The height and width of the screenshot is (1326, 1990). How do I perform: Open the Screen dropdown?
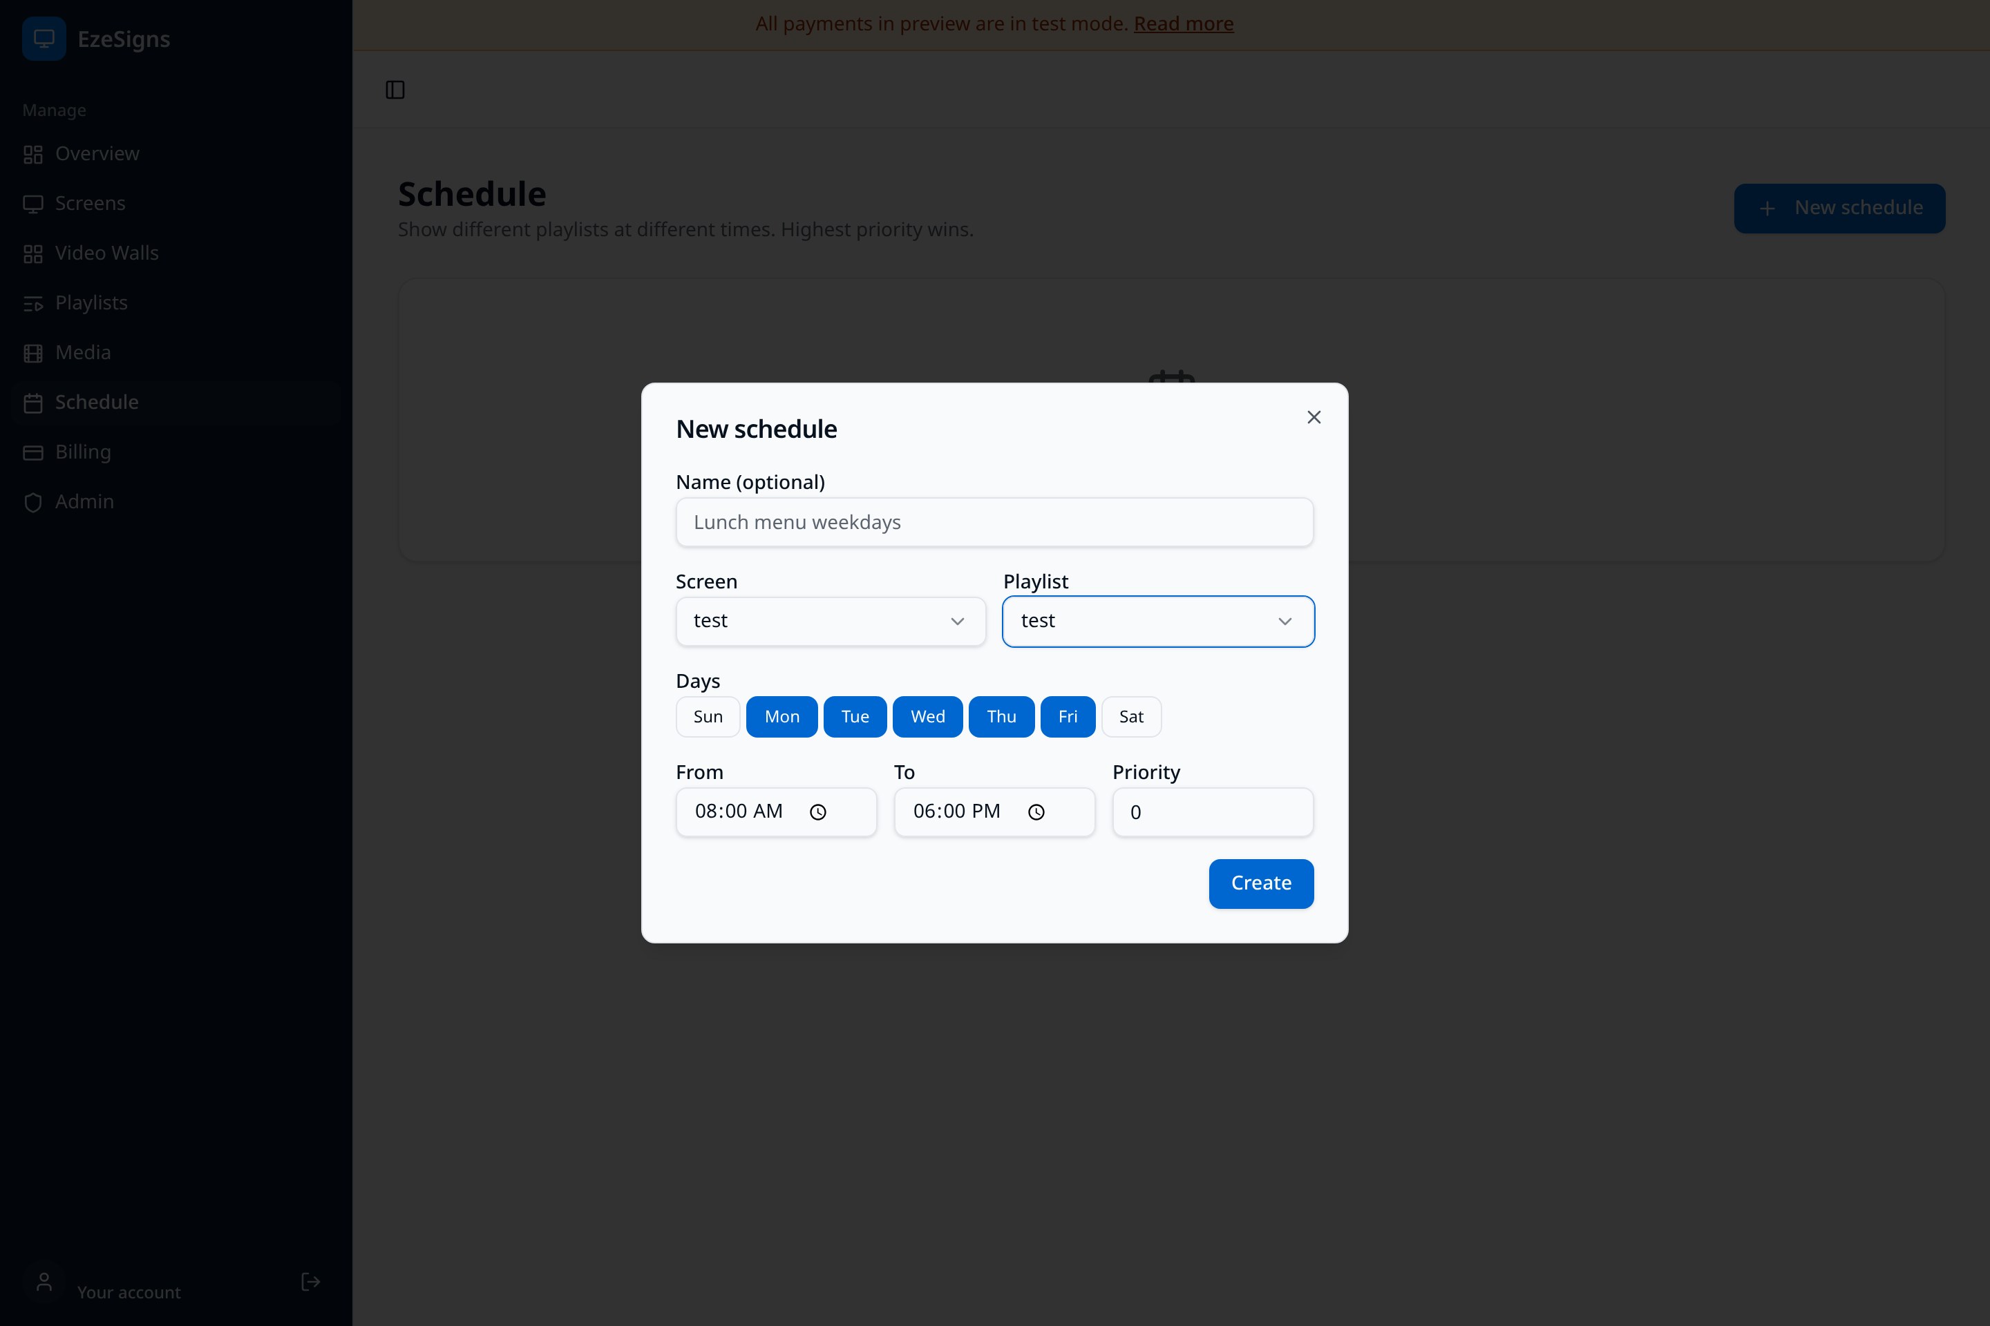coord(831,622)
